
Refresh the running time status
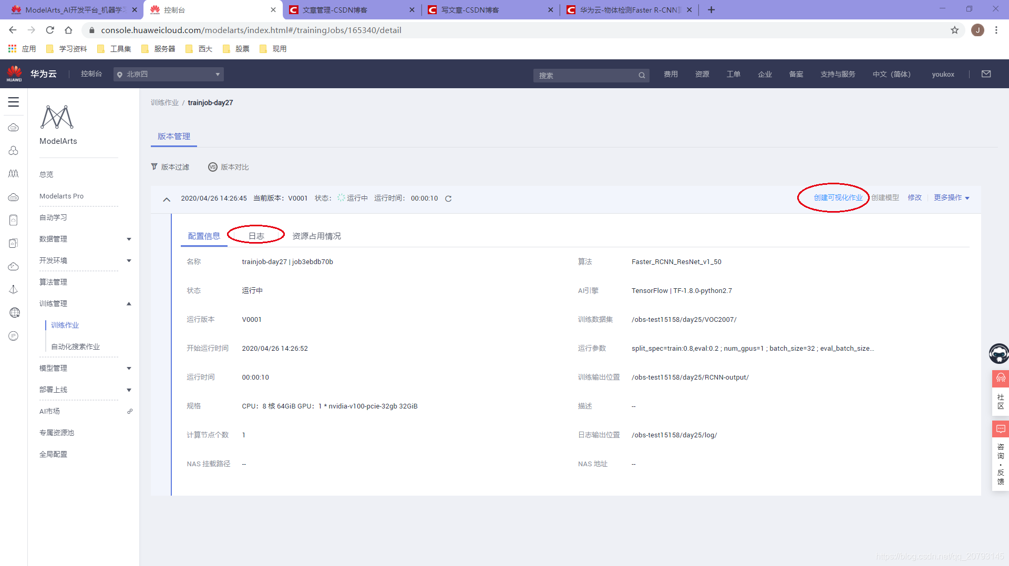pyautogui.click(x=448, y=198)
